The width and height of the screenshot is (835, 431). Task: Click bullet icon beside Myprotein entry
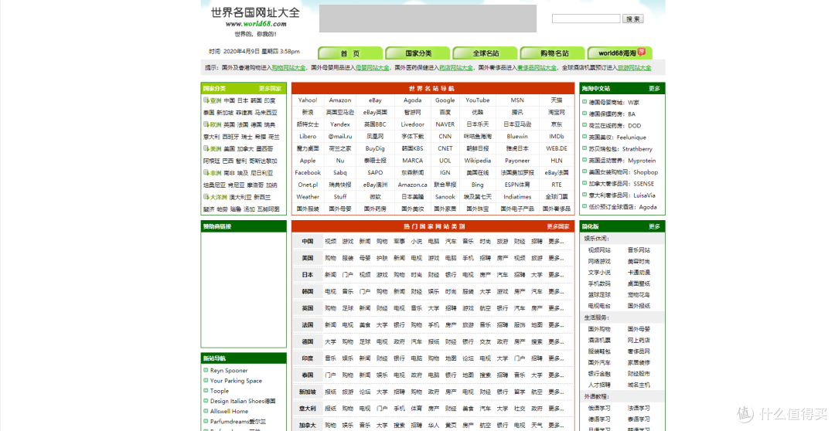click(584, 160)
